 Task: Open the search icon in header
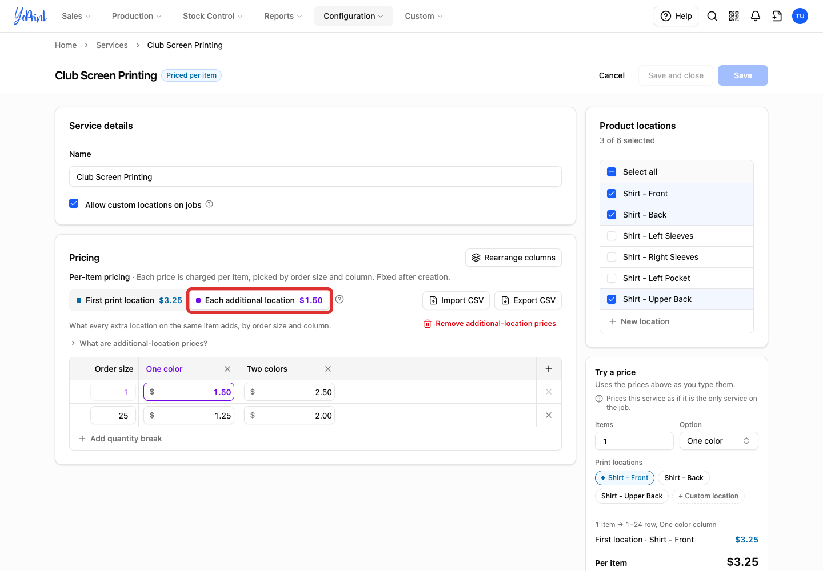pyautogui.click(x=712, y=16)
